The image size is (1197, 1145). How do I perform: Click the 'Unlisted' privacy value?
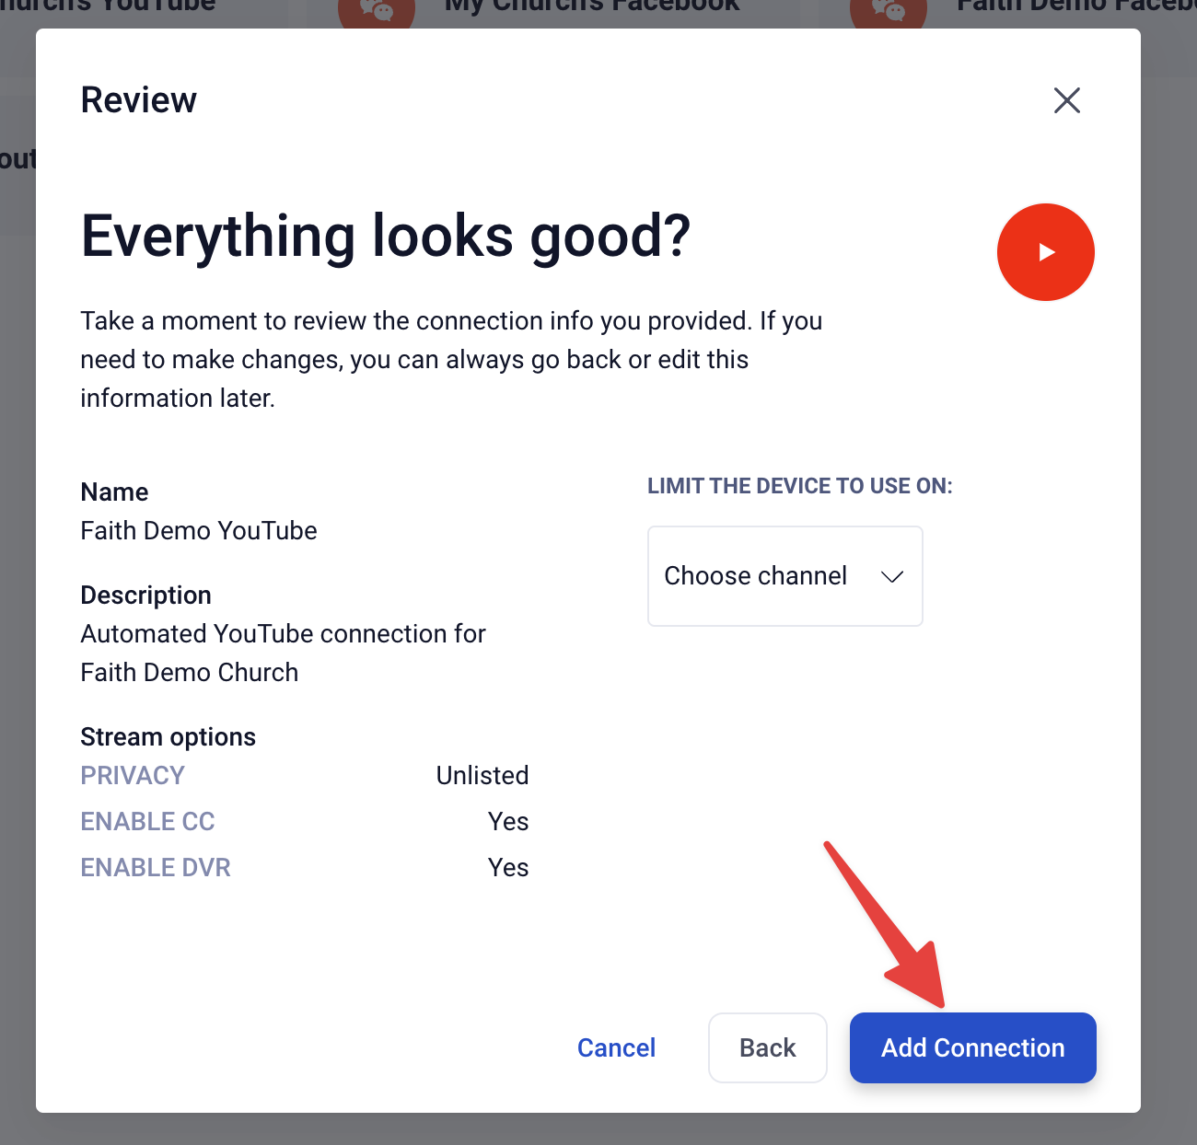pos(482,775)
